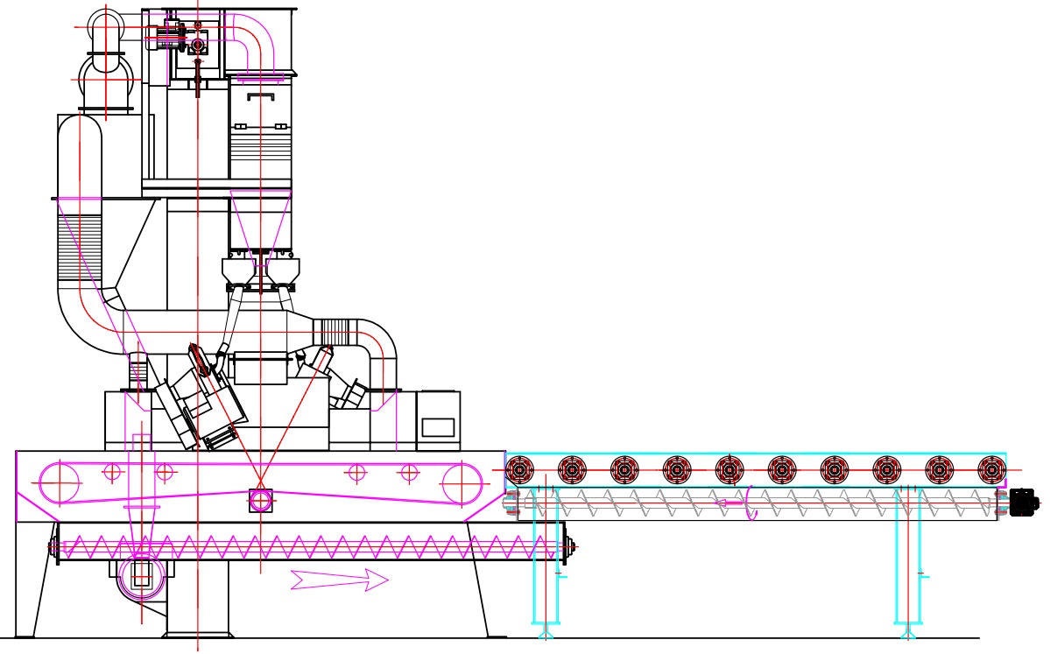Viewport: 1050px width, 654px height.
Task: Select the ribbed coupling on the right curved duct
Action: 335,332
